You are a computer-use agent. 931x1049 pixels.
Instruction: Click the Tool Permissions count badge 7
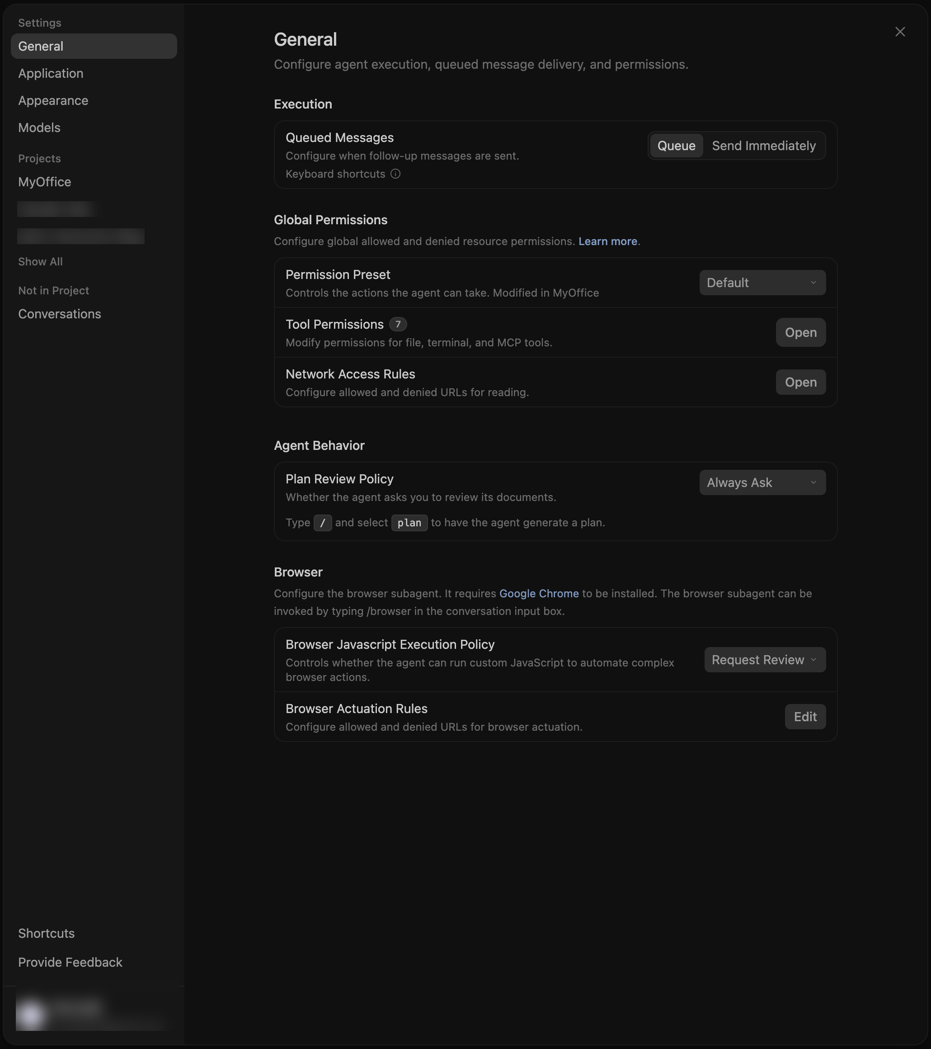coord(398,324)
